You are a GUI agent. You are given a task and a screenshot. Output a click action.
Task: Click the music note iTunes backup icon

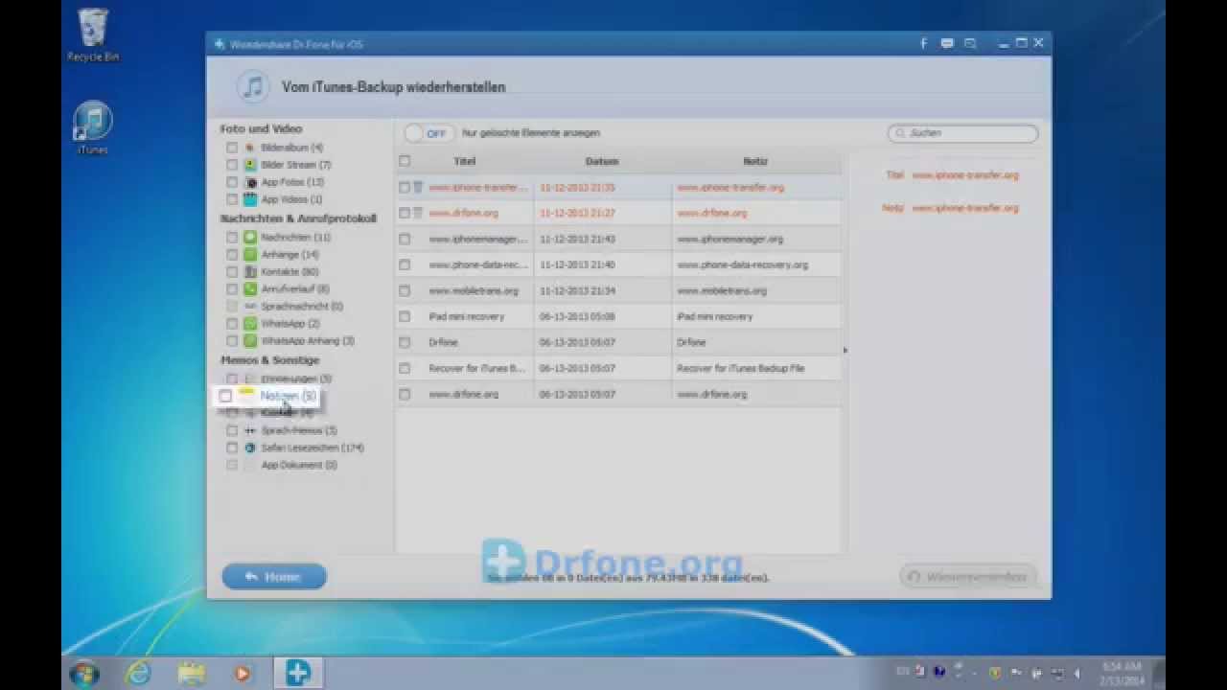tap(253, 87)
